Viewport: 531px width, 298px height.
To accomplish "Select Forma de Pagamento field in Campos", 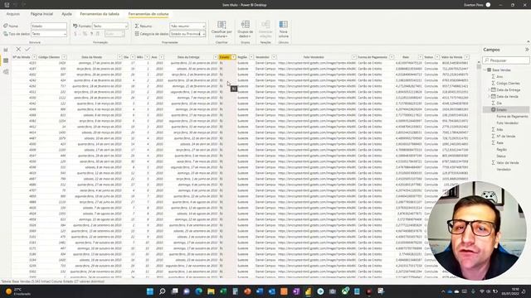I will coord(512,116).
